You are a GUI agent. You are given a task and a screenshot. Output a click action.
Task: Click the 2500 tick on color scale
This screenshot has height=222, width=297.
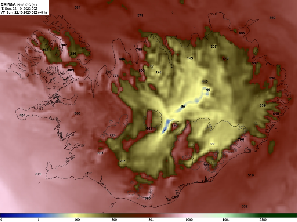click(263, 220)
